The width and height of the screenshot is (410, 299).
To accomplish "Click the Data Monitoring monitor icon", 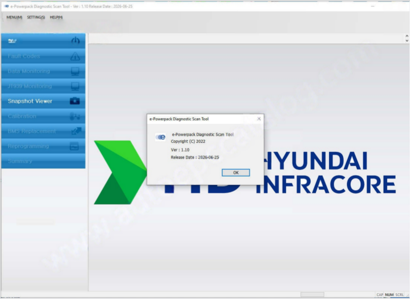I will (75, 71).
